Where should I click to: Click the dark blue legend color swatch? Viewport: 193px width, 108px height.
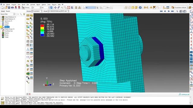pyautogui.click(x=42, y=35)
